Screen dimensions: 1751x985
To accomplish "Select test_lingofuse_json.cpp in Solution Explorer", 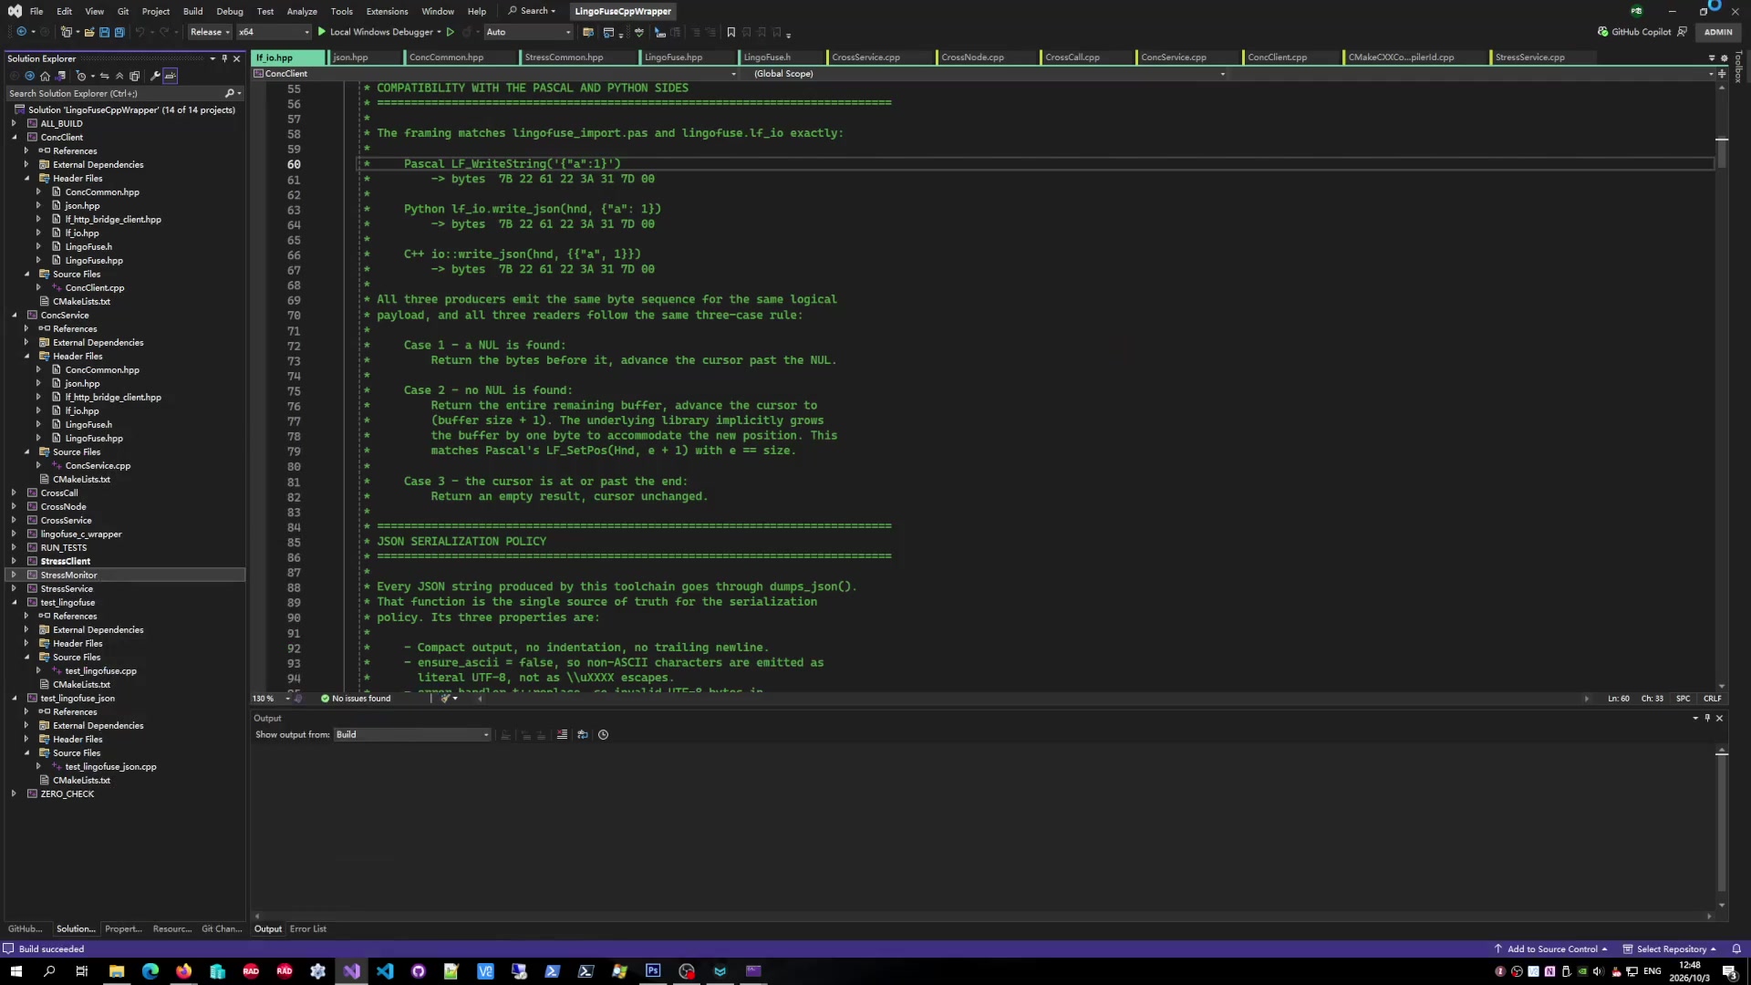I will pos(110,767).
